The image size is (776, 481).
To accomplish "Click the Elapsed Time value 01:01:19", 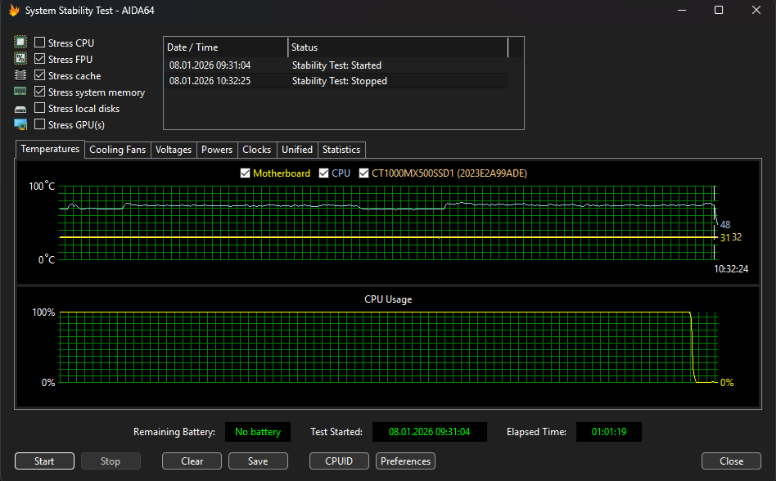I will point(609,432).
